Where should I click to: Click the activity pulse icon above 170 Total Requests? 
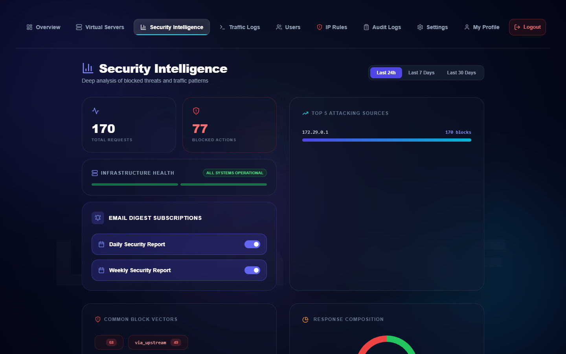click(x=96, y=111)
